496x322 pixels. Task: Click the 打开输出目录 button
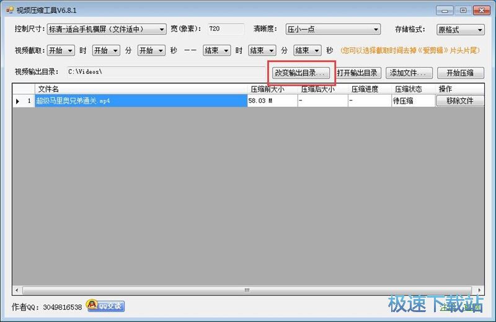click(x=357, y=73)
